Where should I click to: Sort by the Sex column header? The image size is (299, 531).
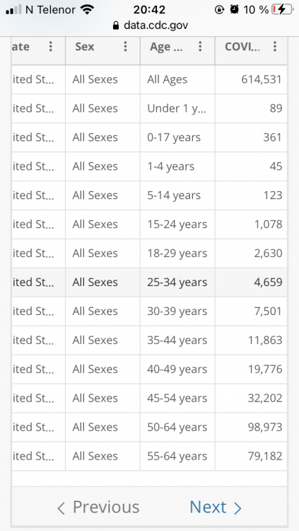85,47
